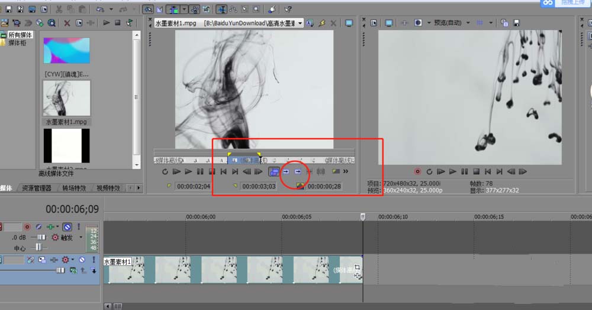Toggle Auto Ripple button
This screenshot has height=310, width=592.
[x=173, y=9]
